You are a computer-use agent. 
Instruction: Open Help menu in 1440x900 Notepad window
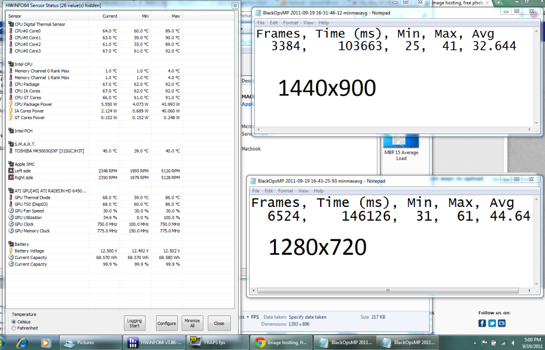point(323,22)
